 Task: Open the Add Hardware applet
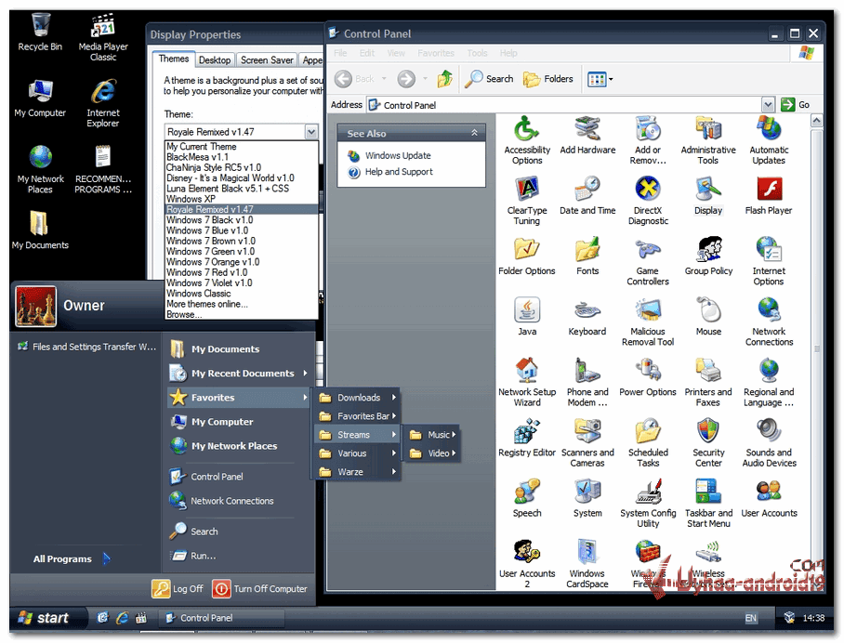tap(587, 136)
